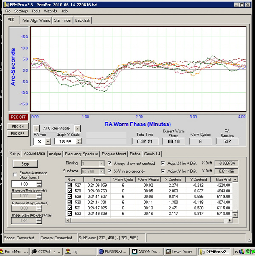The image size is (255, 256).
Task: Open CCDSoft from the taskbar
Action: point(47,252)
